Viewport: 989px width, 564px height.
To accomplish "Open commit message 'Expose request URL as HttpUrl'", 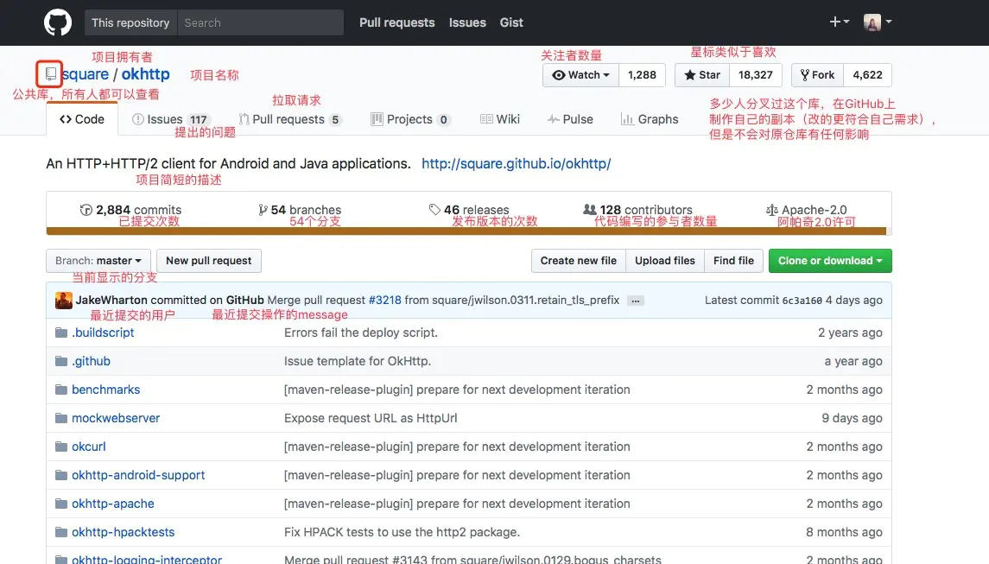I will (371, 418).
